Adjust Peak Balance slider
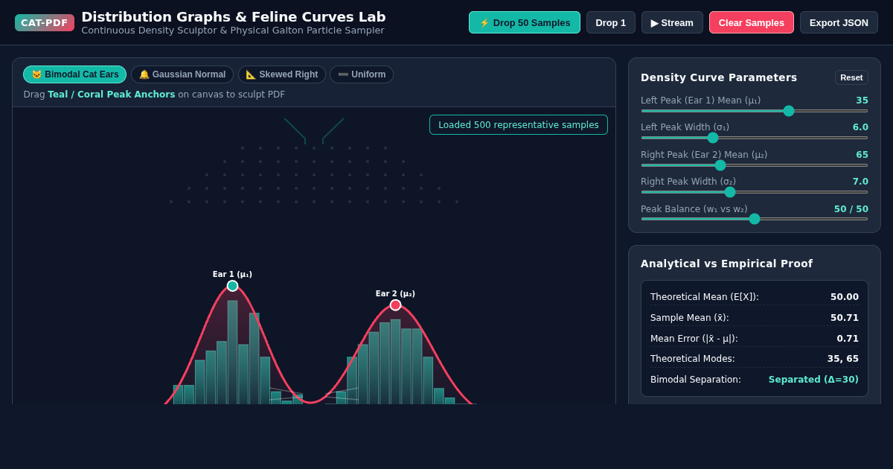Screen dimensions: 893x469 (755, 219)
